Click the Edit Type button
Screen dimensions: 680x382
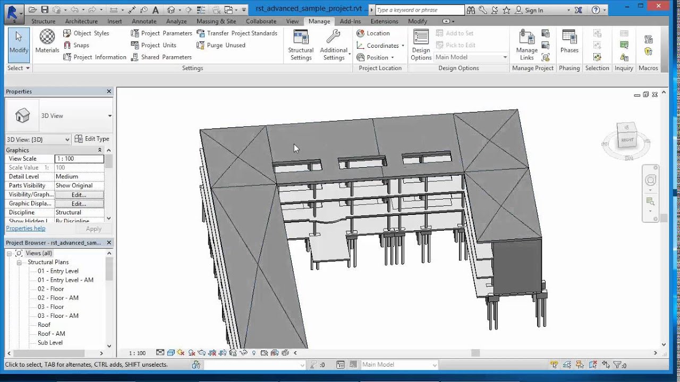tap(92, 139)
